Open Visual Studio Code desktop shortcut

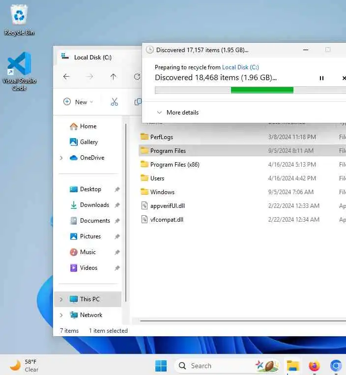pos(19,71)
